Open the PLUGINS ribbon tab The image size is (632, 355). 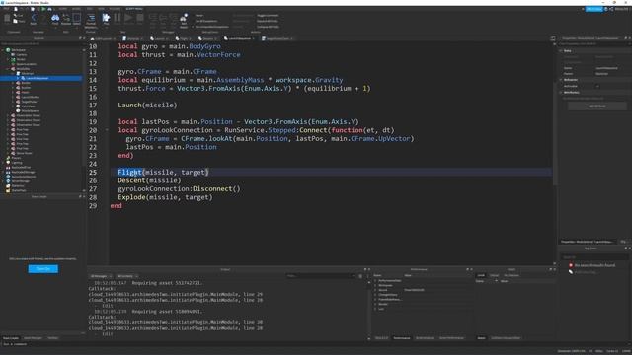(115, 9)
